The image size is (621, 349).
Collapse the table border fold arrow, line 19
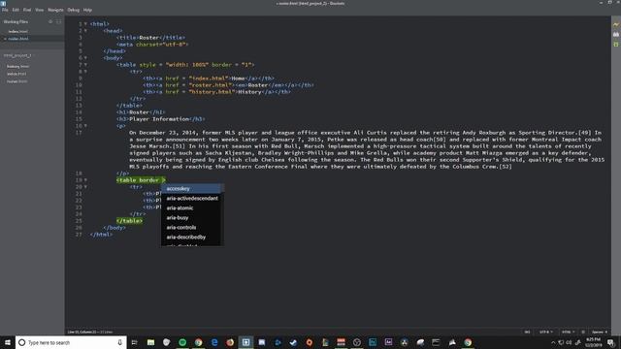pos(85,180)
